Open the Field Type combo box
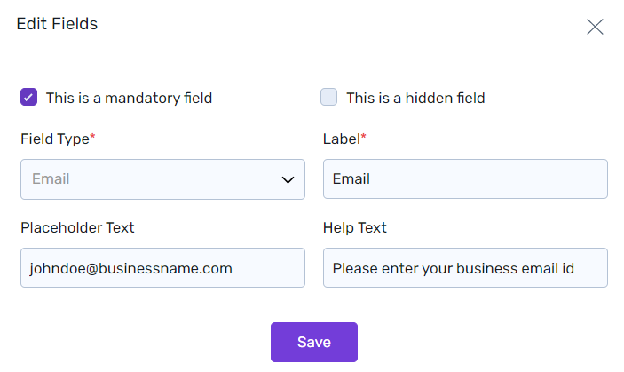624x372 pixels. [x=162, y=179]
